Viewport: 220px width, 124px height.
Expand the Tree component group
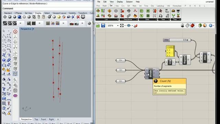click(x=180, y=19)
